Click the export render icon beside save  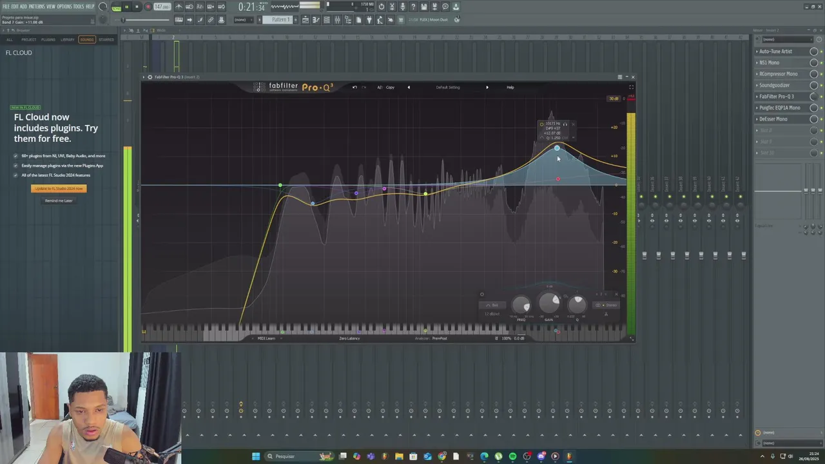click(434, 6)
